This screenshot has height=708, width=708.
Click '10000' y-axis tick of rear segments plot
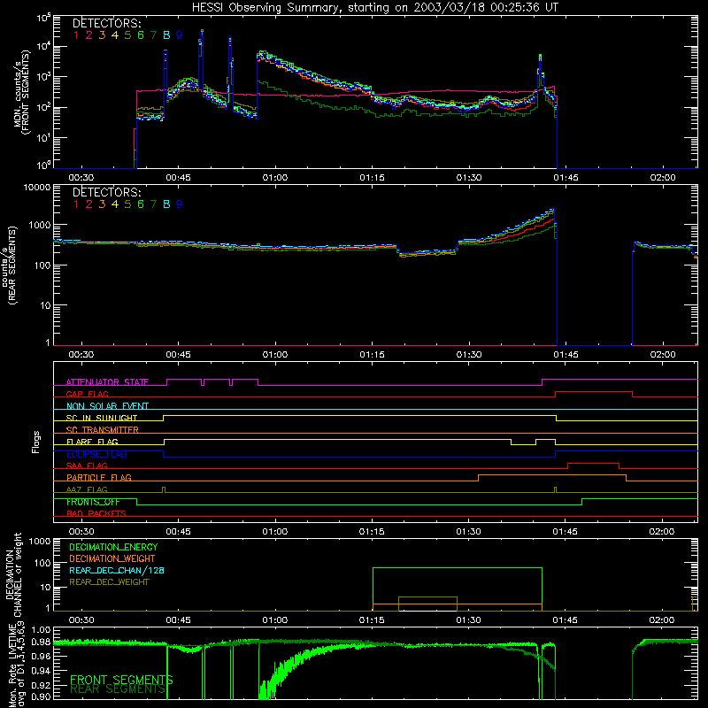[x=36, y=188]
